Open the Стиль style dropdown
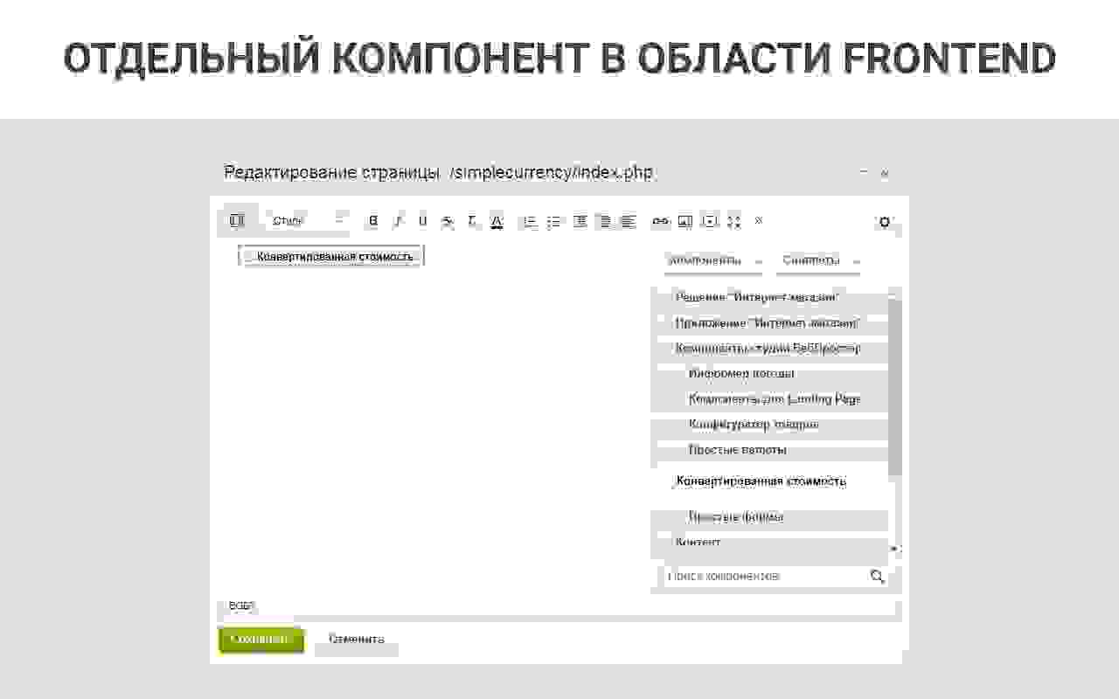 click(307, 221)
